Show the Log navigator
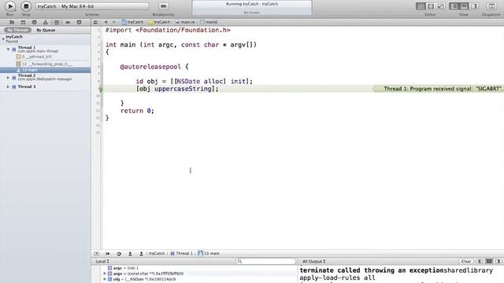Screen dimensions: 504x283 [x=79, y=22]
